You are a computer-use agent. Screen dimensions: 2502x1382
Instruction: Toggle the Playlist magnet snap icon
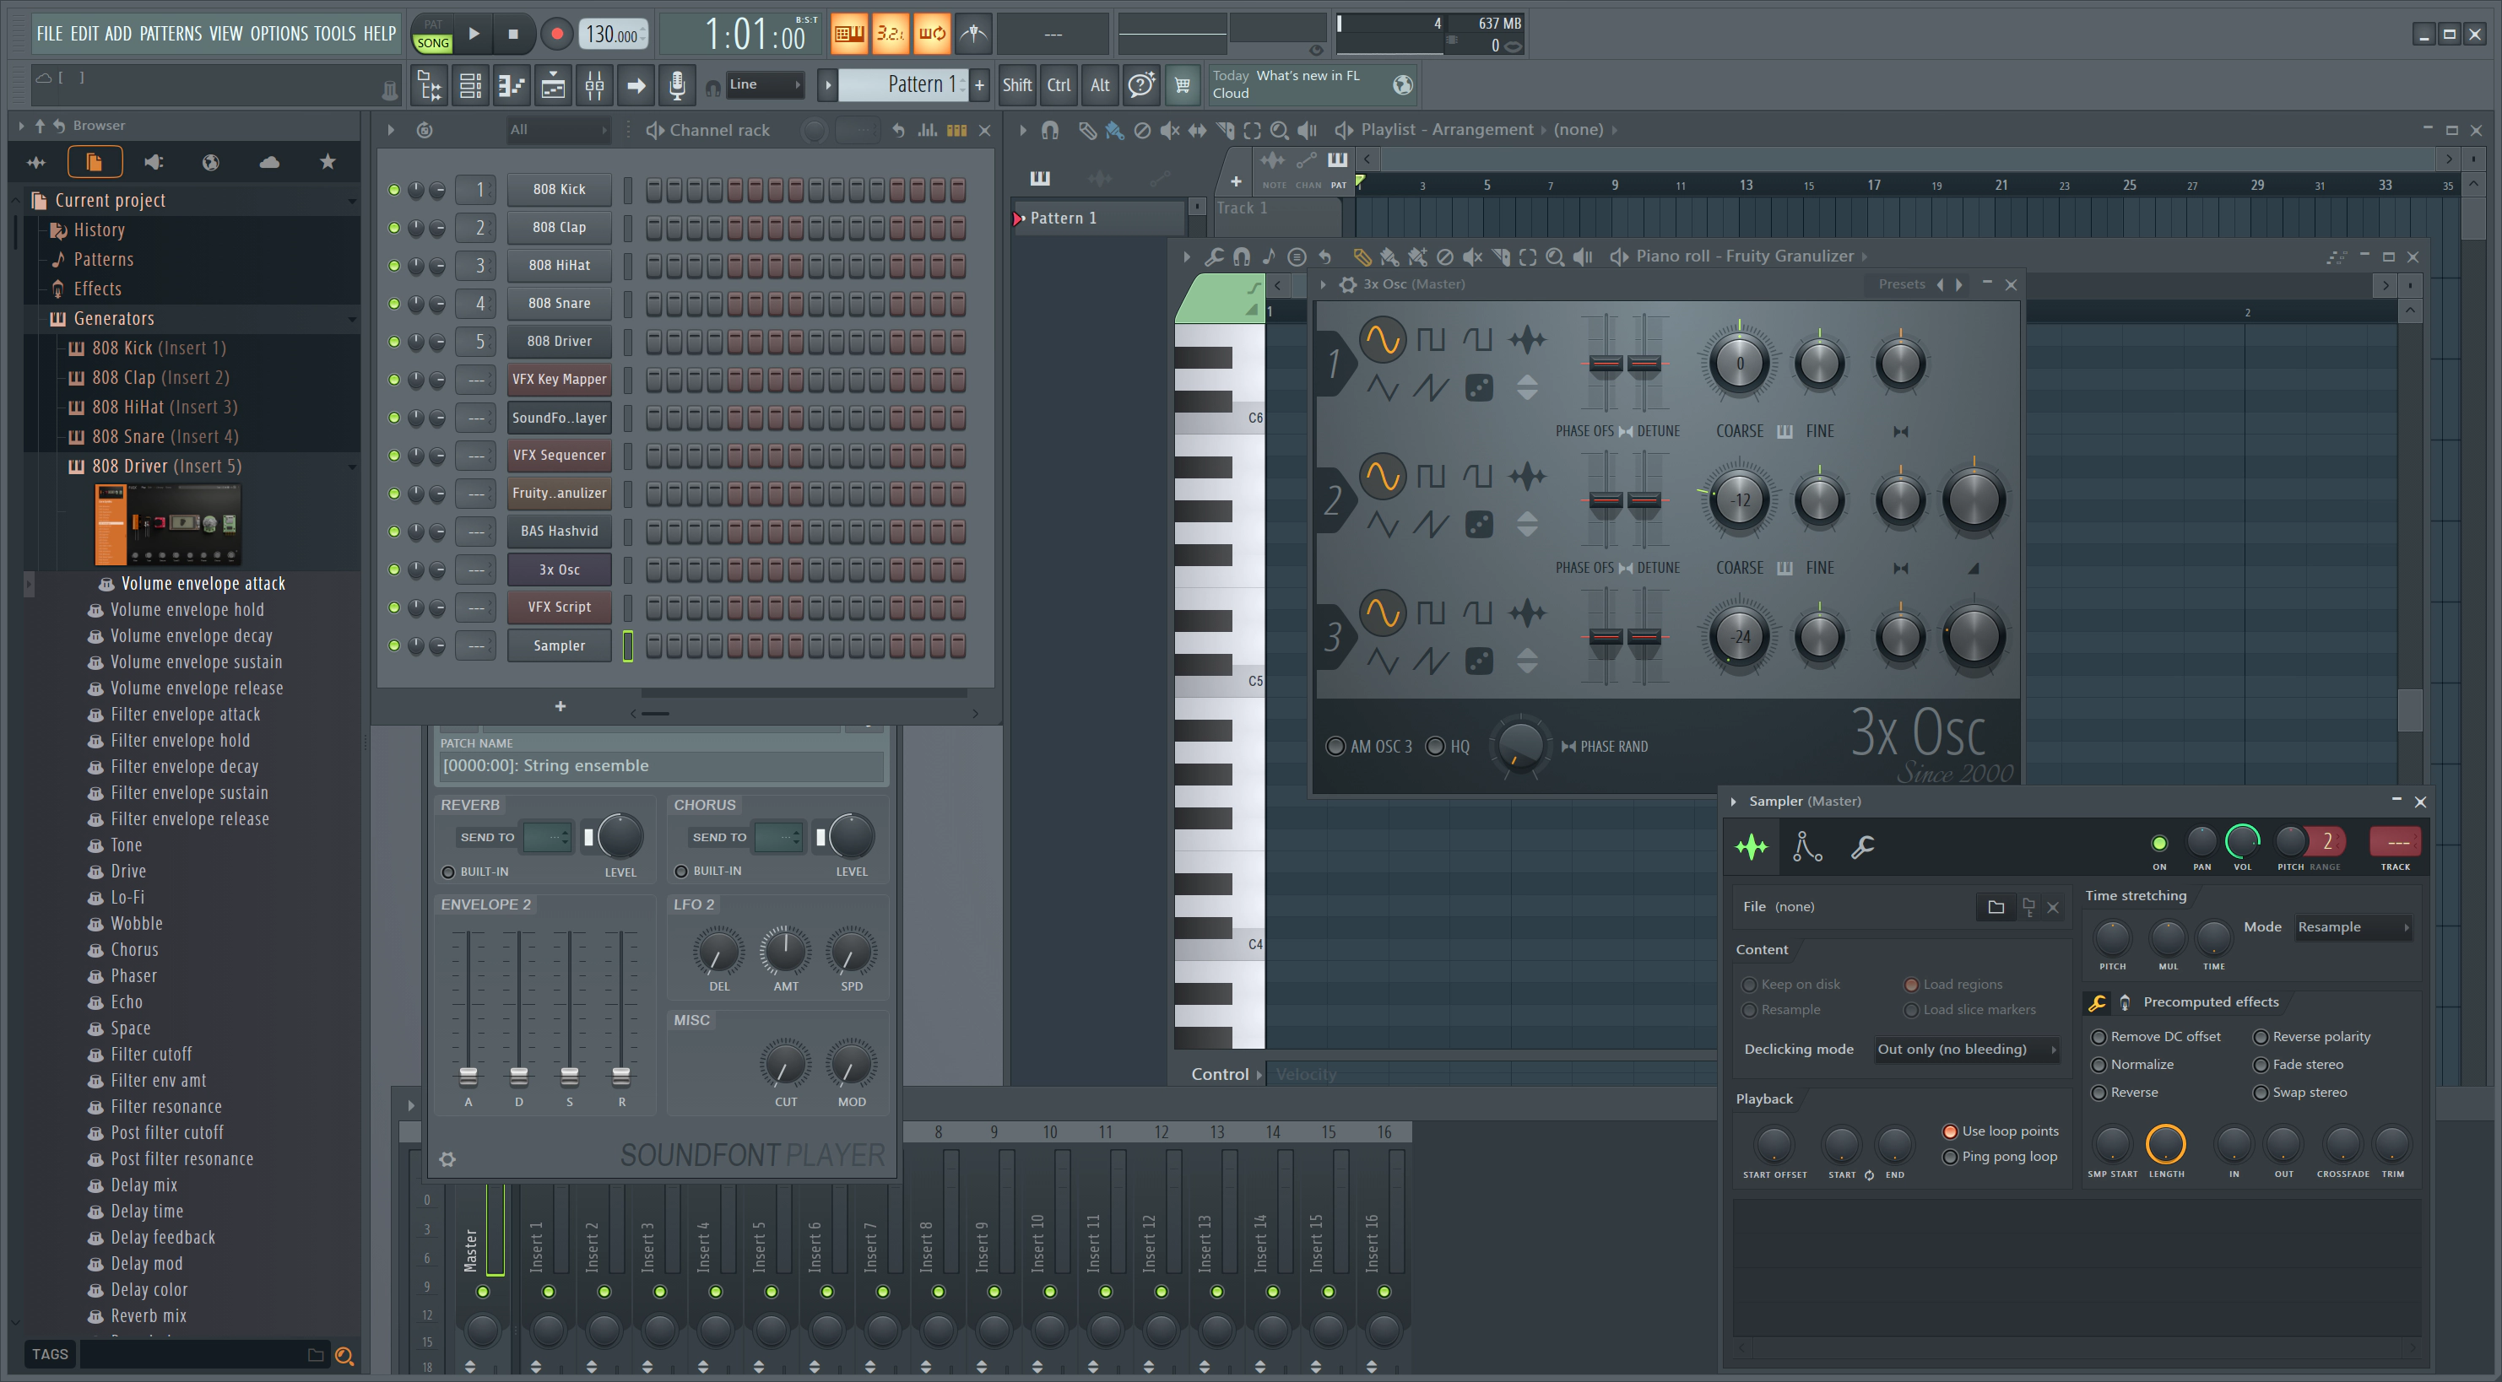1049,130
